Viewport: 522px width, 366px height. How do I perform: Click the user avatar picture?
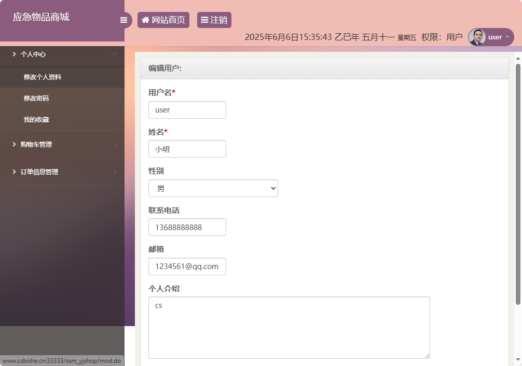point(476,37)
